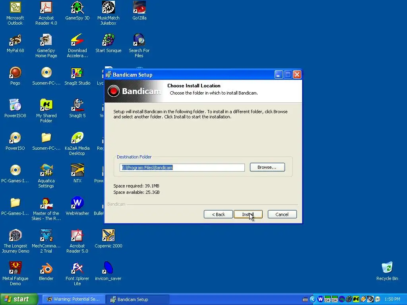Select the MyPal 68 icon
Screen dimensions: 407x305
coord(16,43)
